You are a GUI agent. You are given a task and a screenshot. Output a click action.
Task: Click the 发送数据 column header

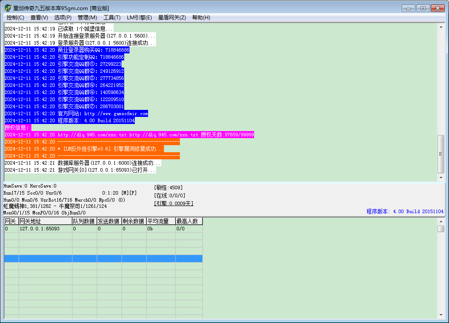tap(109, 221)
